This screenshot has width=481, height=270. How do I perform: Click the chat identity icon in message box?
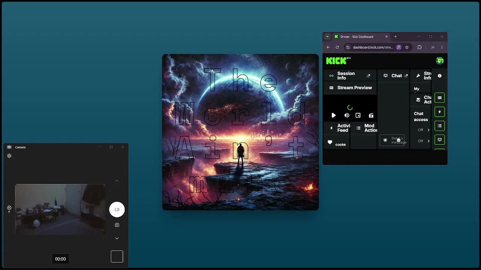tap(385, 140)
